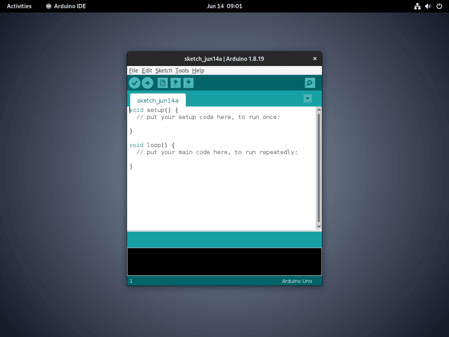Click the Verify checkmark icon
Screen dimensions: 449x337
[x=135, y=82]
